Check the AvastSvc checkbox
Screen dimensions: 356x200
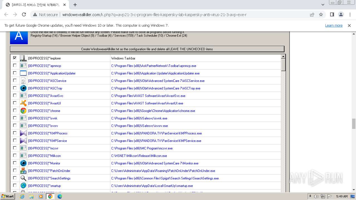(15, 95)
